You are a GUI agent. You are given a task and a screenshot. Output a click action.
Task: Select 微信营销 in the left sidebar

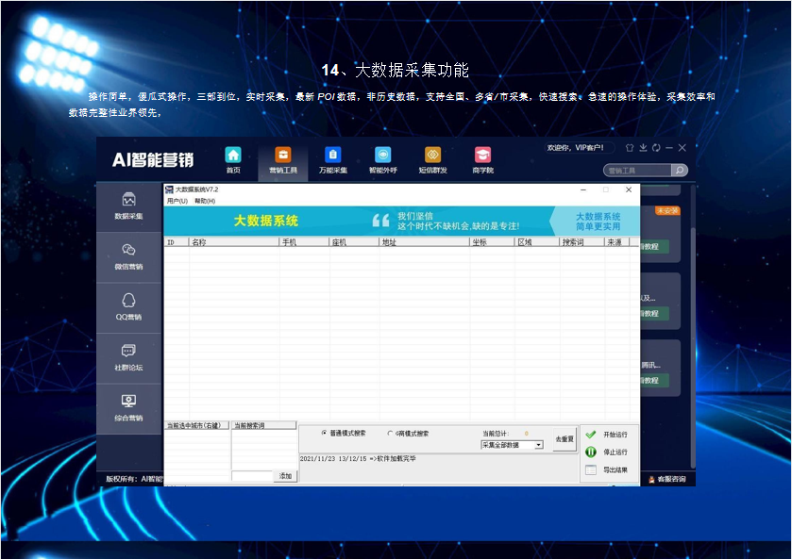click(x=128, y=256)
